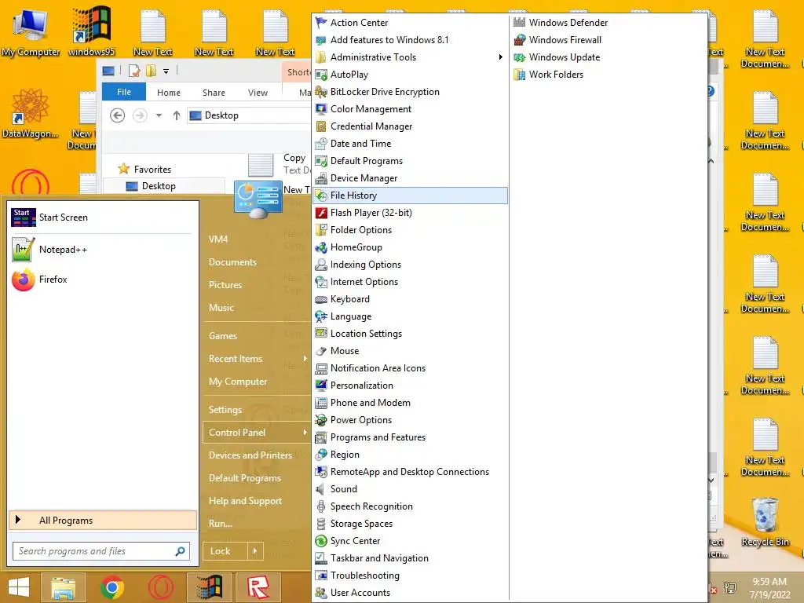Screen dimensions: 804x603
Task: Select DataWagon desktop shortcut
Action: 31,114
